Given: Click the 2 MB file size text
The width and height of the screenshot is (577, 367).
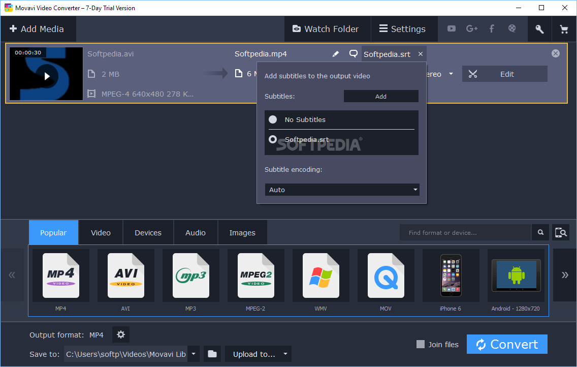Looking at the screenshot, I should (110, 74).
